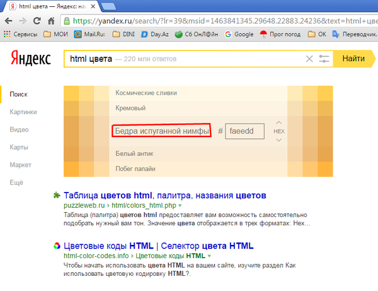Image resolution: width=378 pixels, height=291 pixels.
Task: Click the hex code field faeedd
Action: (x=244, y=131)
